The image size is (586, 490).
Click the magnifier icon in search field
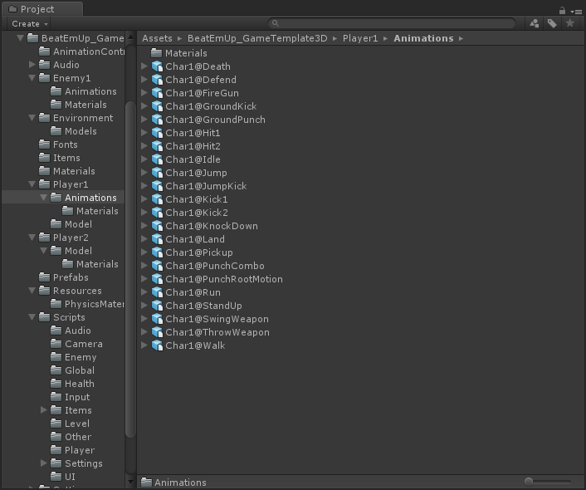coord(276,23)
